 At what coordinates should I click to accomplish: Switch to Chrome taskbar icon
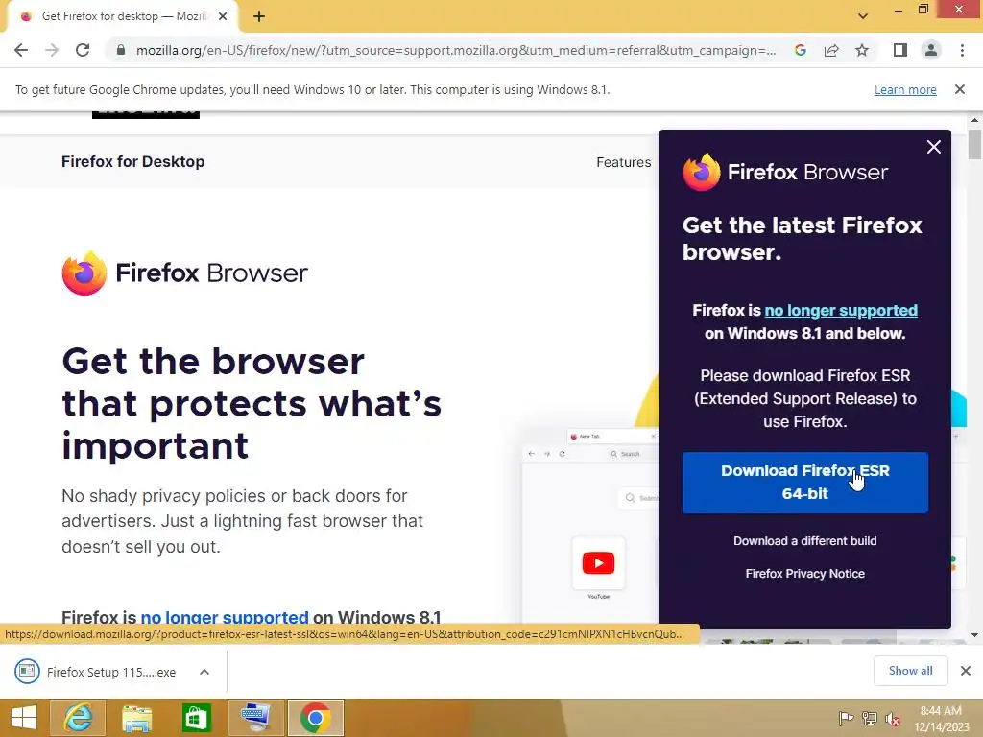[x=315, y=718]
